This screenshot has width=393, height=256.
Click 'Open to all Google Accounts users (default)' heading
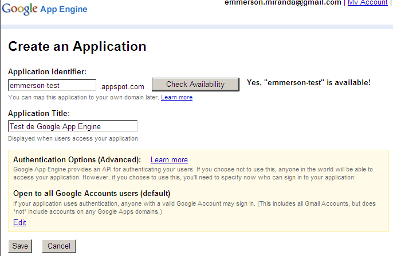[x=92, y=194]
